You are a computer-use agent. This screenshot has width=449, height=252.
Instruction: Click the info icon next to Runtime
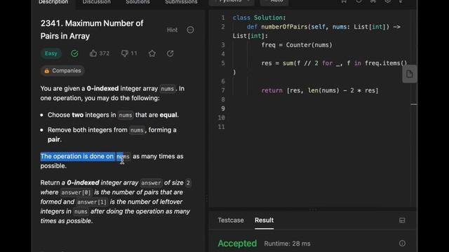coord(402,244)
